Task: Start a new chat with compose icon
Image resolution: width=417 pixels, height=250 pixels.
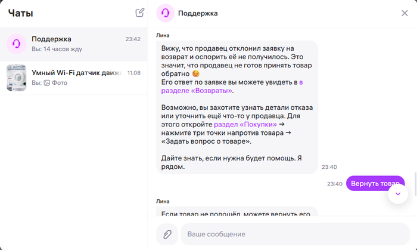Action: pos(140,13)
